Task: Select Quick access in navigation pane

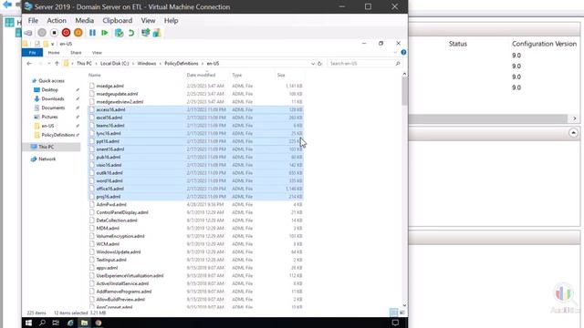Action: point(51,81)
